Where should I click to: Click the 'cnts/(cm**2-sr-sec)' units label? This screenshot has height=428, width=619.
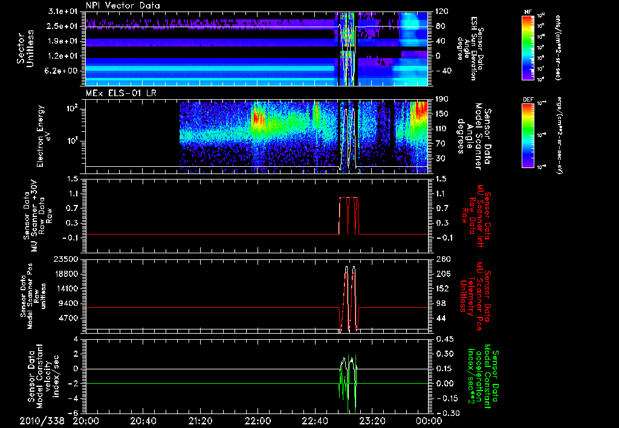coord(558,47)
